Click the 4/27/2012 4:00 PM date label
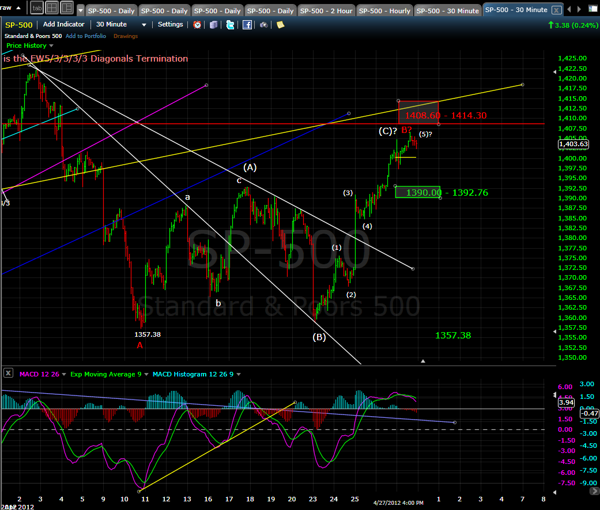 (398, 503)
